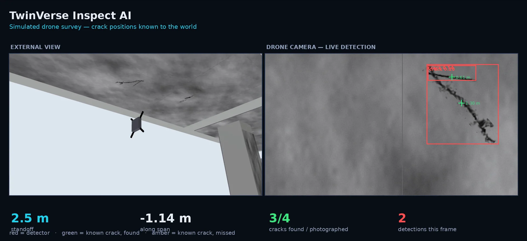Click green = known crack, found legend
Viewport: 527px width, 241px height.
point(100,233)
